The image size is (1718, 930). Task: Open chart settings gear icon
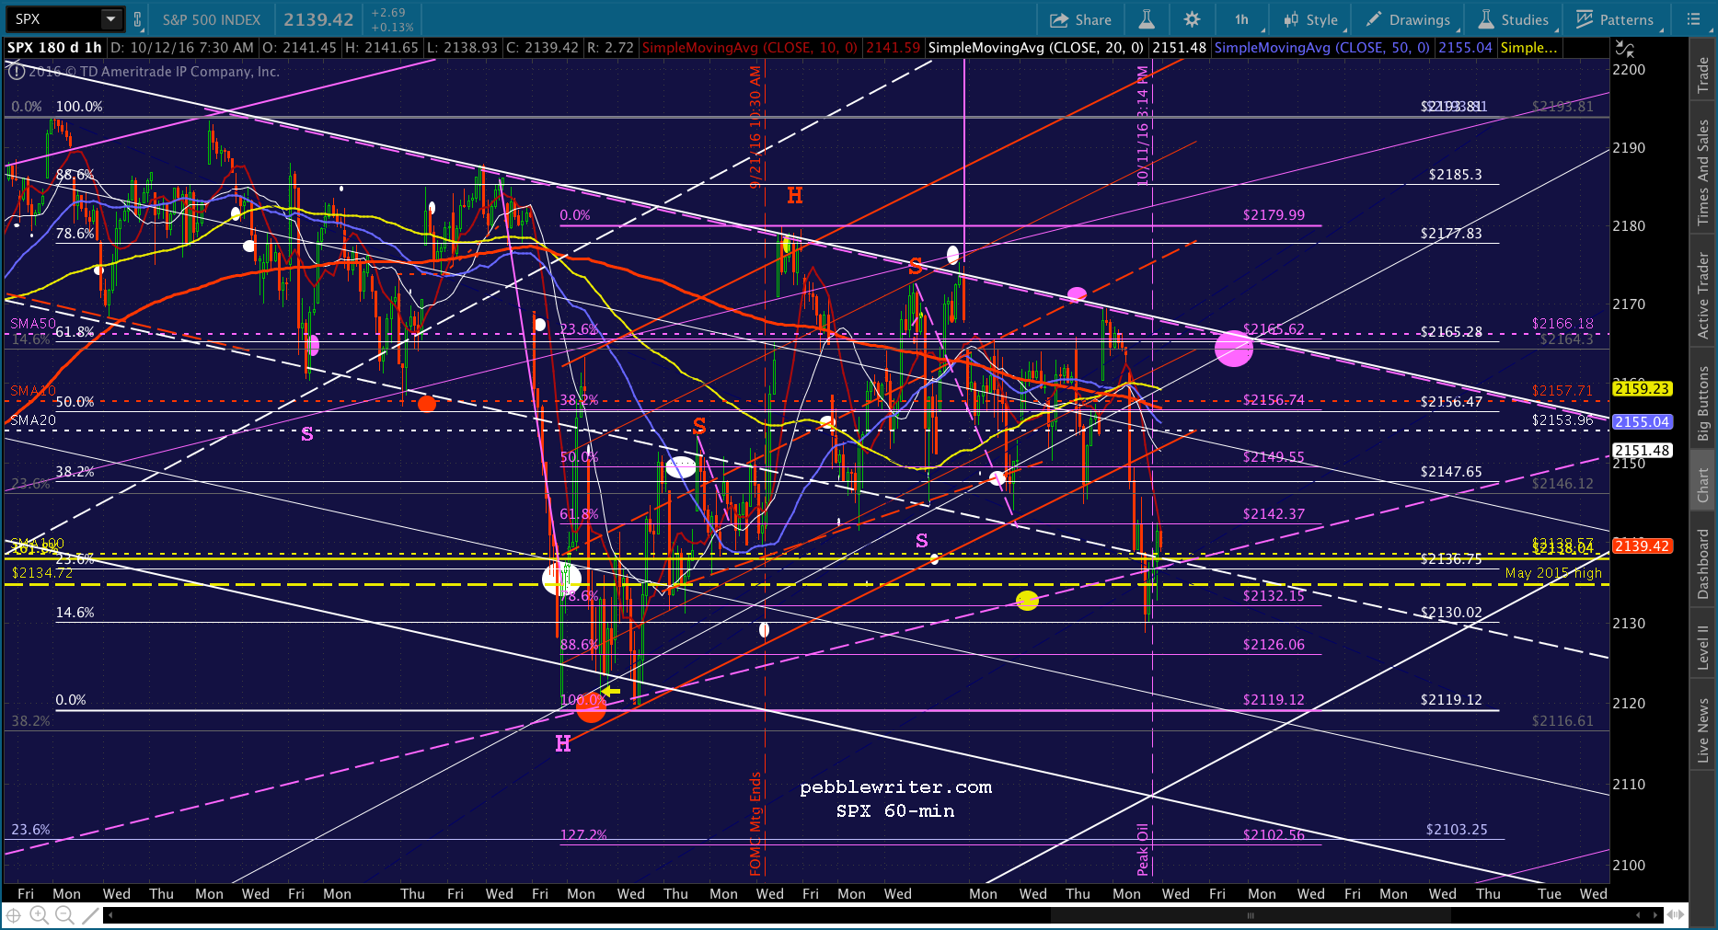click(1192, 19)
